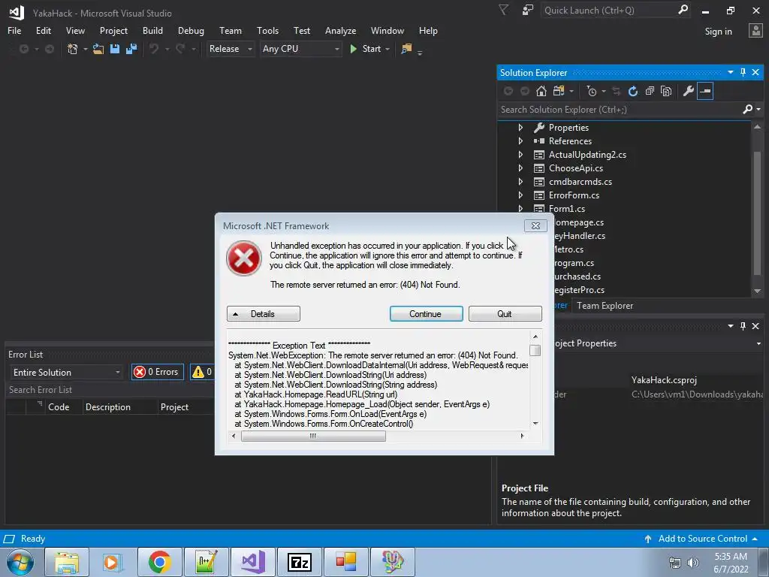Click the Save All icon
769x577 pixels.
coord(131,49)
